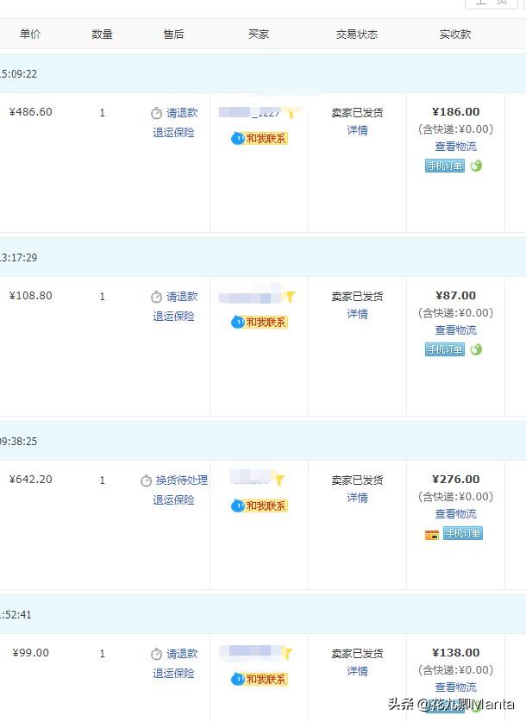
Task: Open 查看物流 for the ¥138.00 order
Action: click(456, 687)
